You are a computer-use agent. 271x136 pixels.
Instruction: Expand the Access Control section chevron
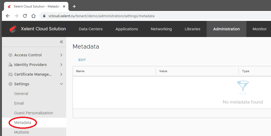[61, 55]
